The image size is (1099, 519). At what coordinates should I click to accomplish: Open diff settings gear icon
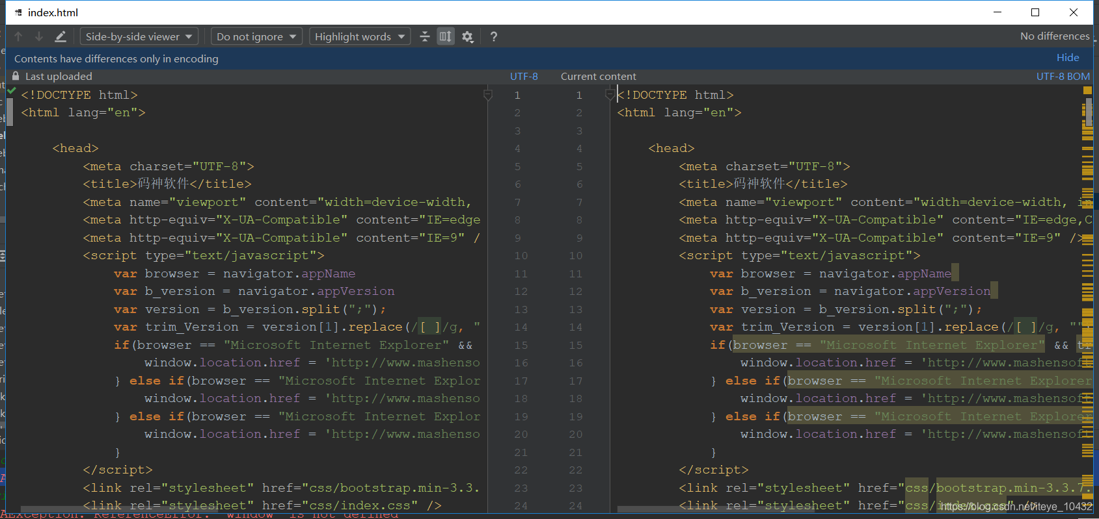[468, 37]
